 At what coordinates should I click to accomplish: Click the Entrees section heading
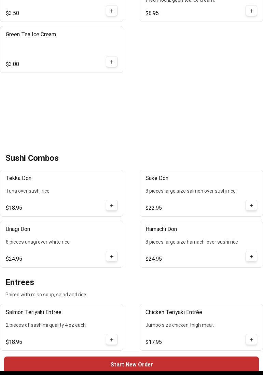coord(20,282)
